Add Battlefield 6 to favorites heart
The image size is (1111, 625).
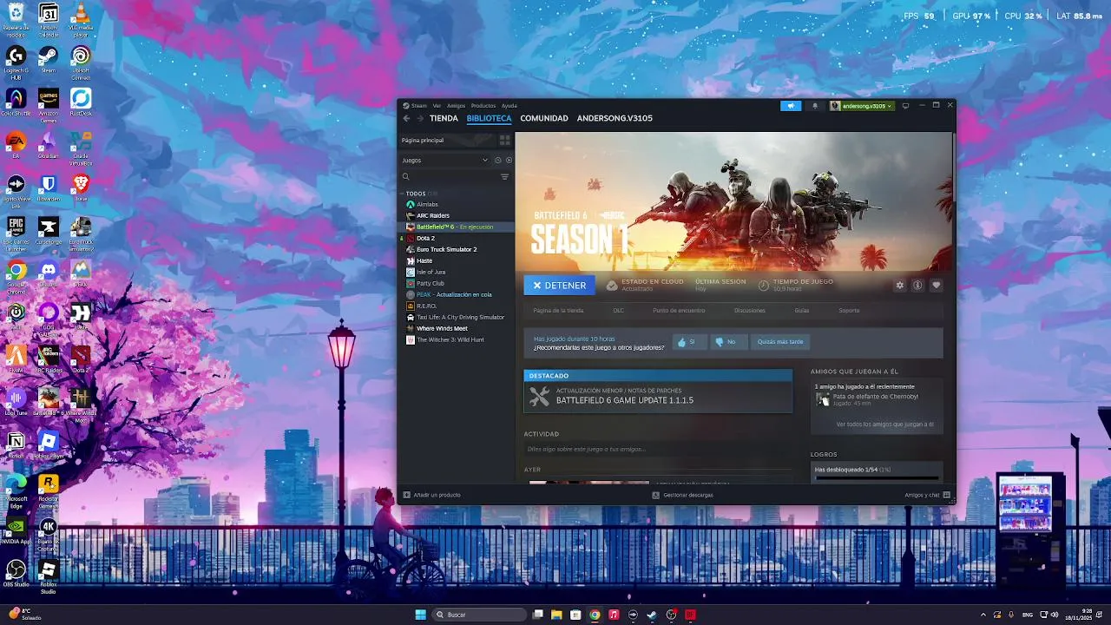pyautogui.click(x=936, y=285)
